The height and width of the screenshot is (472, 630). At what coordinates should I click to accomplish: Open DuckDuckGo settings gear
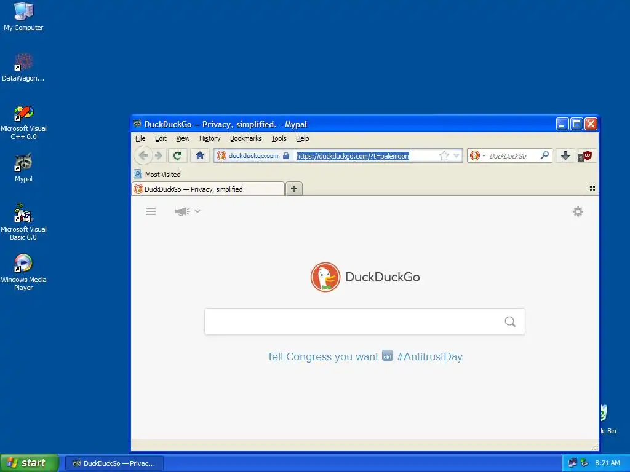pyautogui.click(x=578, y=211)
